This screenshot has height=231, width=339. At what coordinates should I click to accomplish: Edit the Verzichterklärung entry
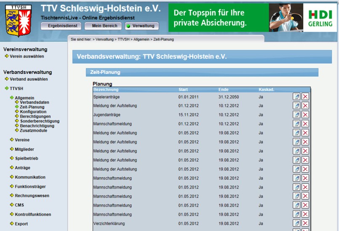[x=296, y=223]
